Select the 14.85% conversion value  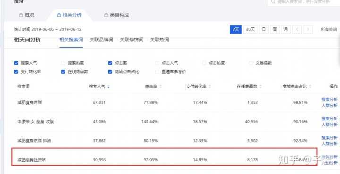click(x=200, y=160)
